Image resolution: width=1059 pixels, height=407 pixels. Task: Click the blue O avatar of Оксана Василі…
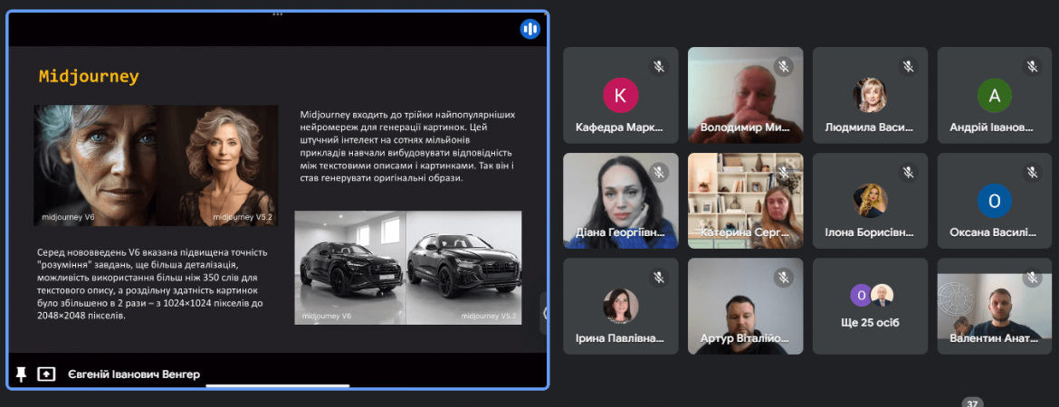pyautogui.click(x=994, y=201)
